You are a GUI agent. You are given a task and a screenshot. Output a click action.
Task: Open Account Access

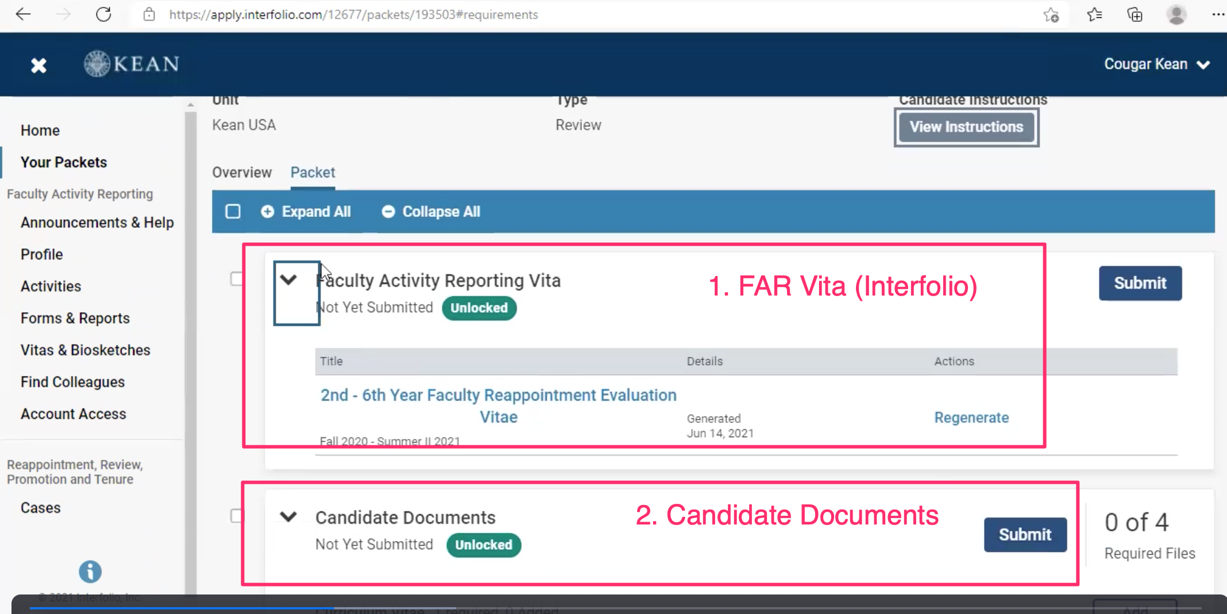[x=74, y=414]
